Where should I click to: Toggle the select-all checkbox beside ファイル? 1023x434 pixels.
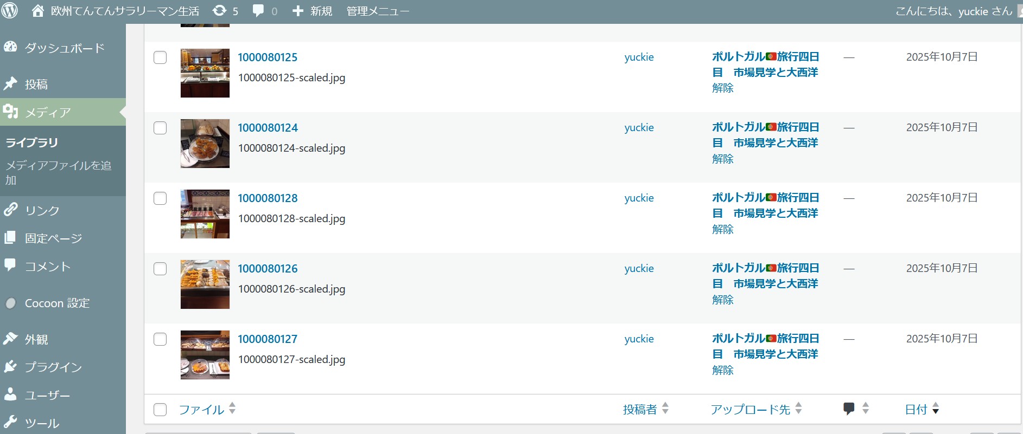pyautogui.click(x=160, y=410)
